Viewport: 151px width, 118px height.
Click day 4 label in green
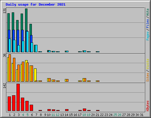(x=23, y=115)
